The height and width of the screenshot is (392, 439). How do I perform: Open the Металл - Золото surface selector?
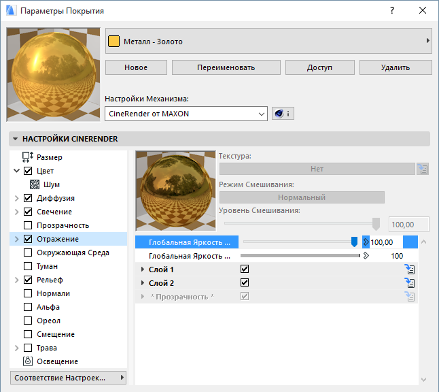(268, 41)
